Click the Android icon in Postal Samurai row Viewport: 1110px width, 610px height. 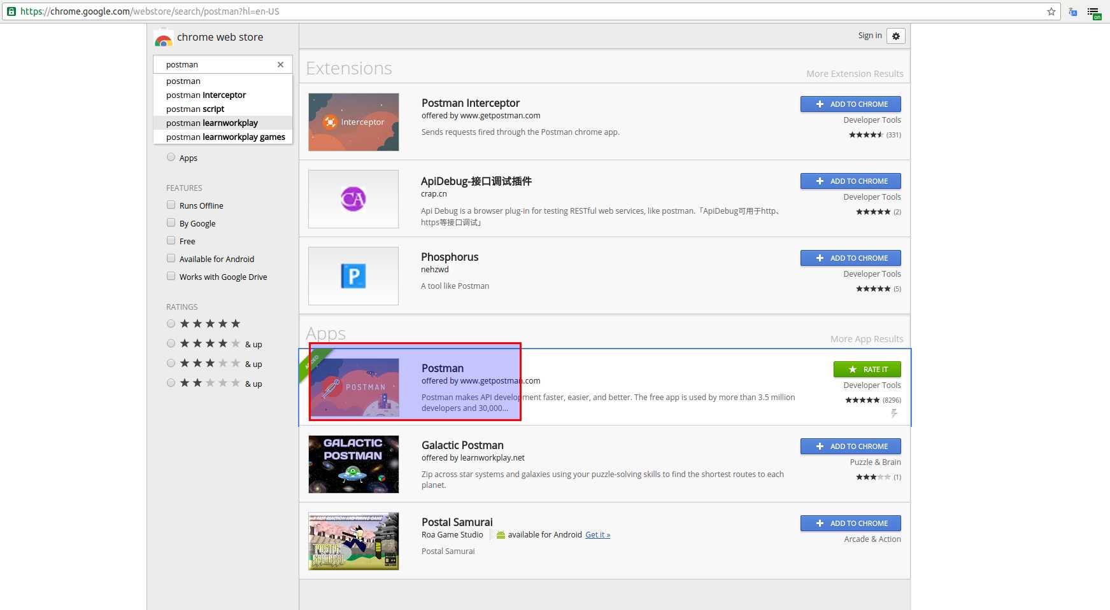pyautogui.click(x=501, y=535)
